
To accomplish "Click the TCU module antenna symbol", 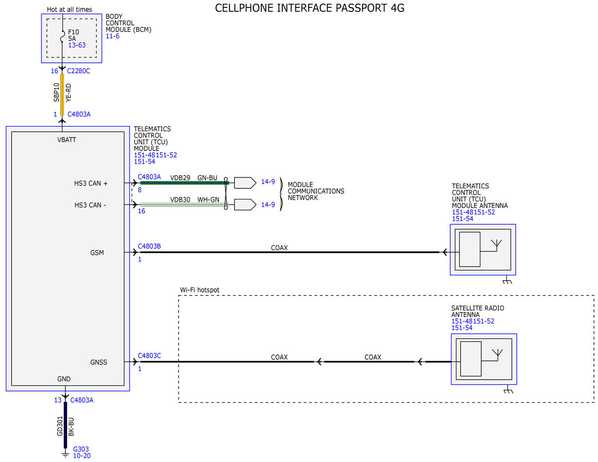I will [483, 250].
